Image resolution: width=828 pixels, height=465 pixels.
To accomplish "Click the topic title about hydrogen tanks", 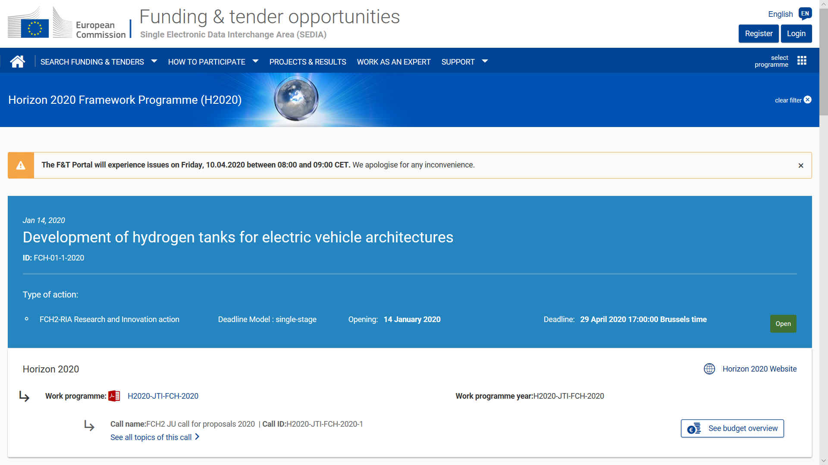I will 238,237.
